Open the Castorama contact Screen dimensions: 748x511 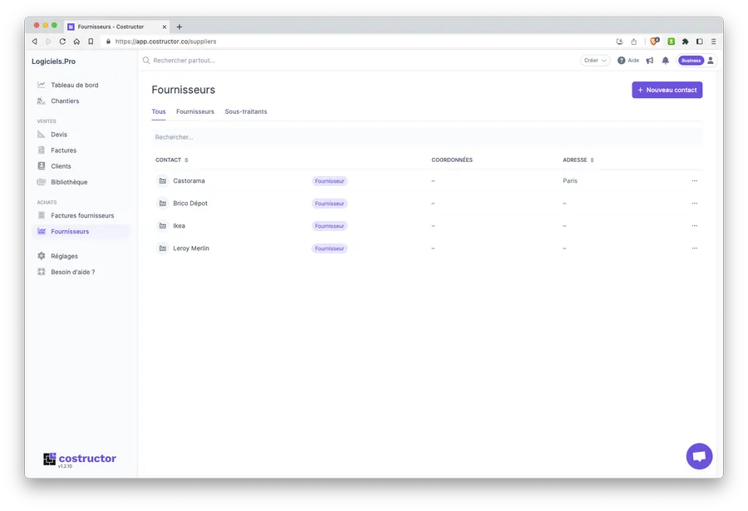tap(189, 181)
